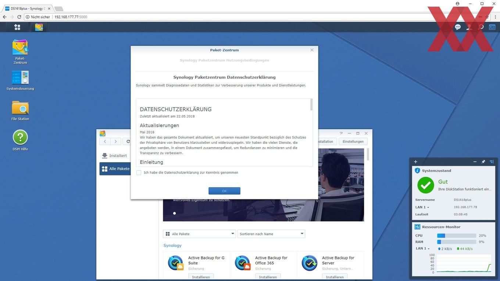Switch to the DS1618plus browser tab
The image size is (500, 281).
coord(28,8)
